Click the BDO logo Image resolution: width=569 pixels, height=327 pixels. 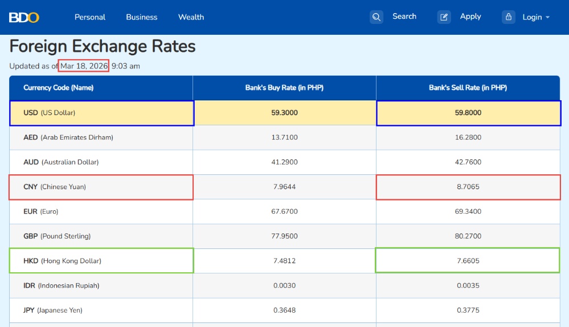click(x=24, y=17)
